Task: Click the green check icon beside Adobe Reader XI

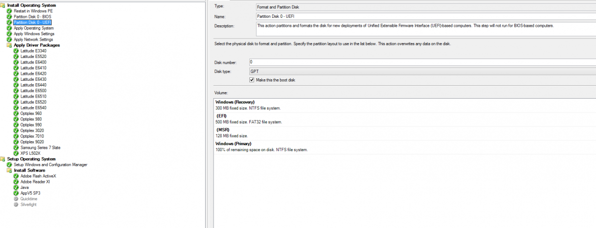Action: 16,182
